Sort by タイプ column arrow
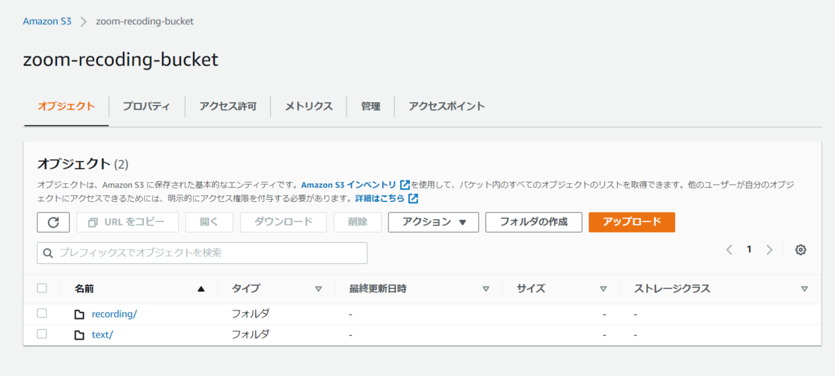Viewport: 835px width, 376px height. coord(319,289)
